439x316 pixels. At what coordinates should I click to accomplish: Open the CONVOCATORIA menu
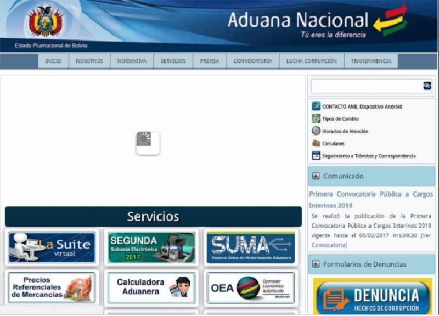(x=253, y=61)
